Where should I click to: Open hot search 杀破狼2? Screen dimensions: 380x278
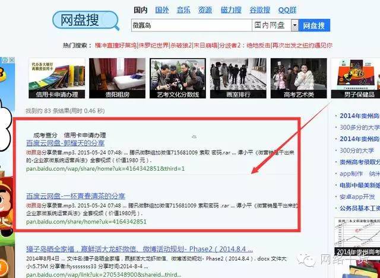180,45
